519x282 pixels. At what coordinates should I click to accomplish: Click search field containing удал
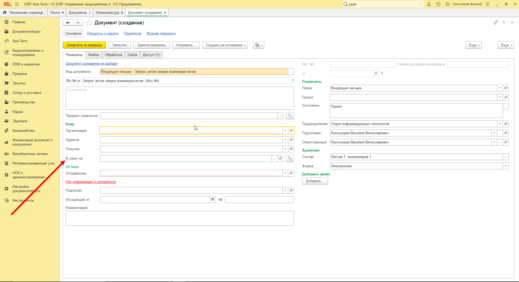click(x=383, y=4)
